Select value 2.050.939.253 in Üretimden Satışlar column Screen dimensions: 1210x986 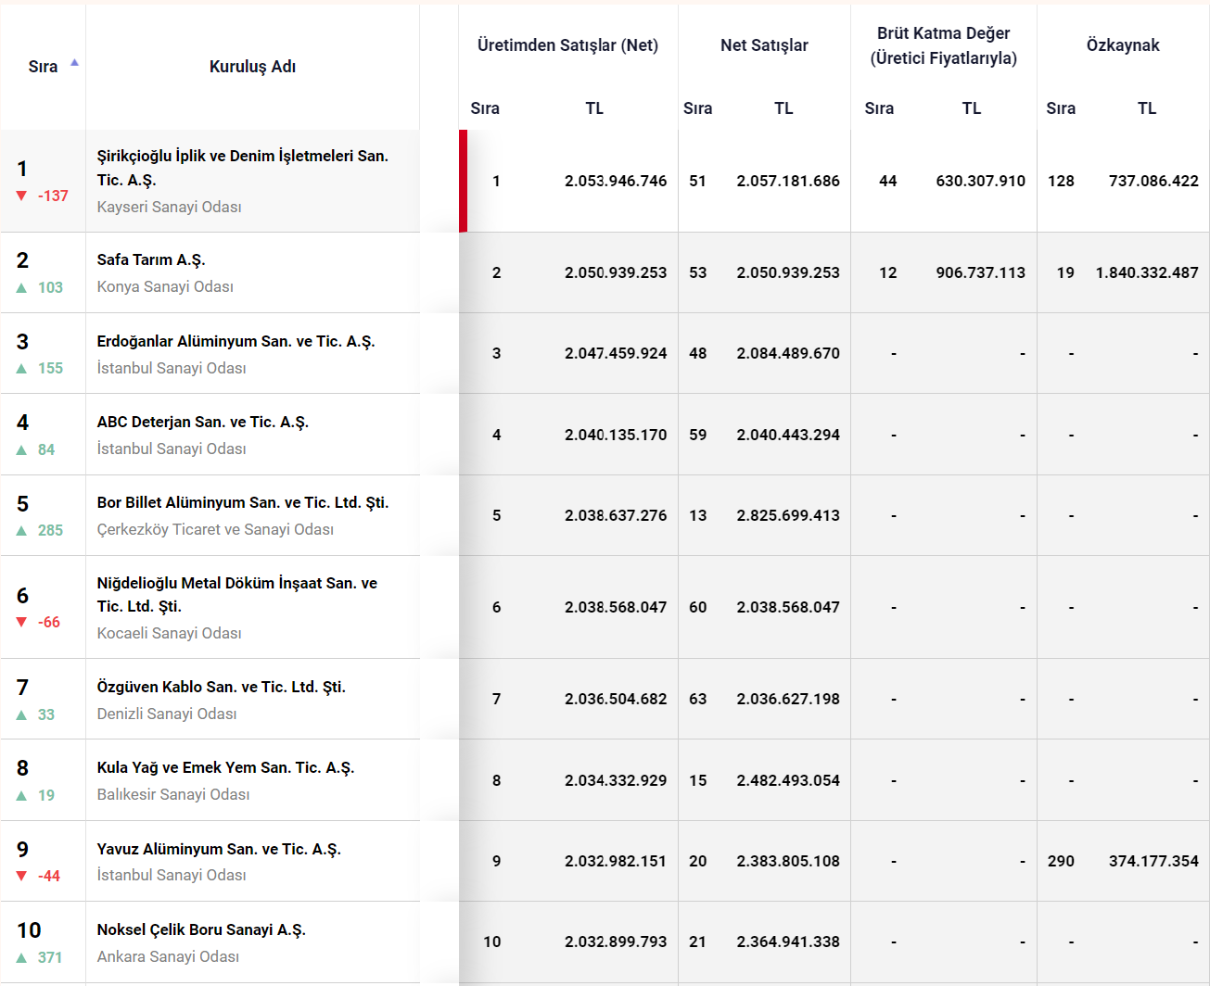point(616,272)
